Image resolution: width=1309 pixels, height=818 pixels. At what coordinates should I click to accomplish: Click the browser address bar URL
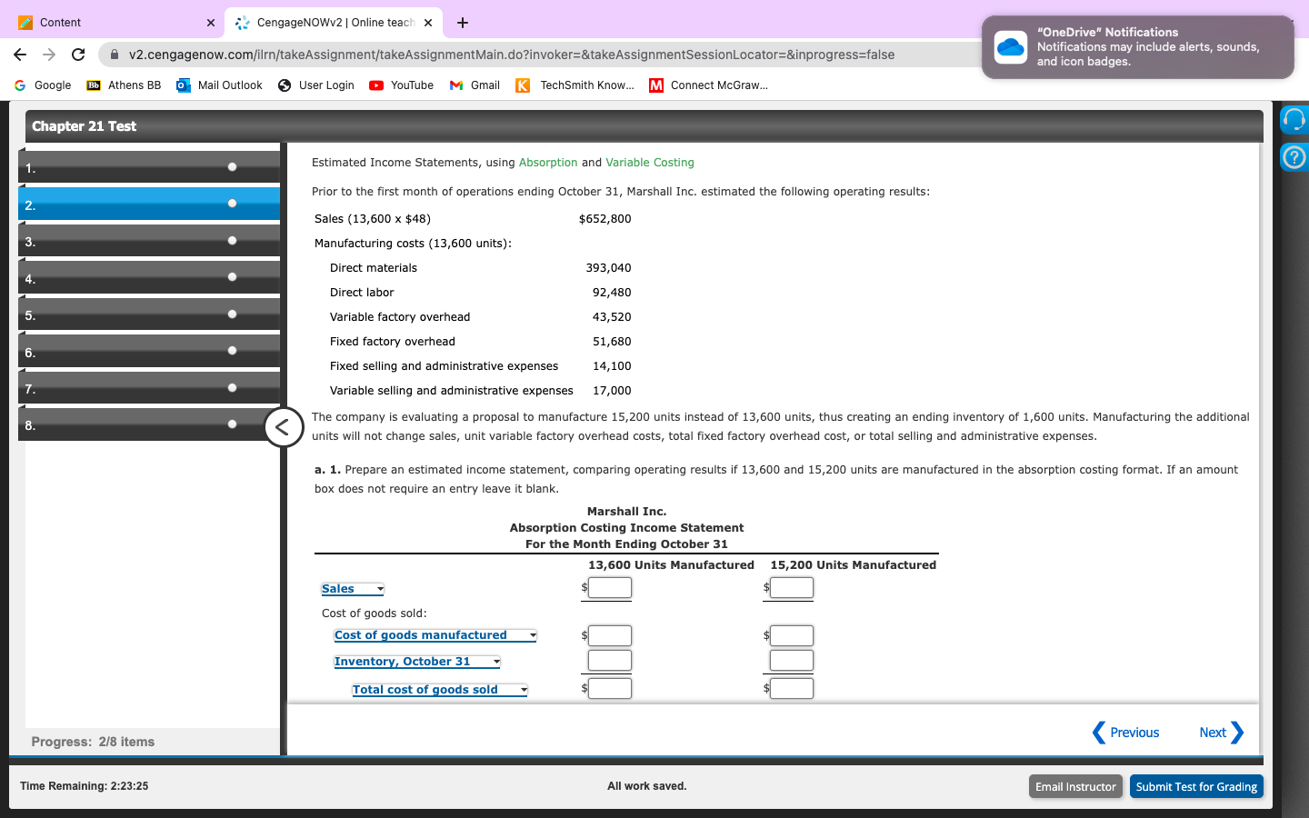pos(512,55)
